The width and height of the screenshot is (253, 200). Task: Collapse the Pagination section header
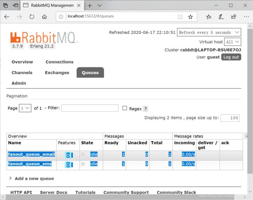17,96
